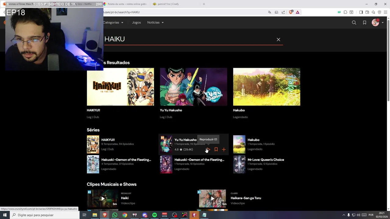
Task: Click the Crunchyroll search magnifier icon
Action: [354, 23]
